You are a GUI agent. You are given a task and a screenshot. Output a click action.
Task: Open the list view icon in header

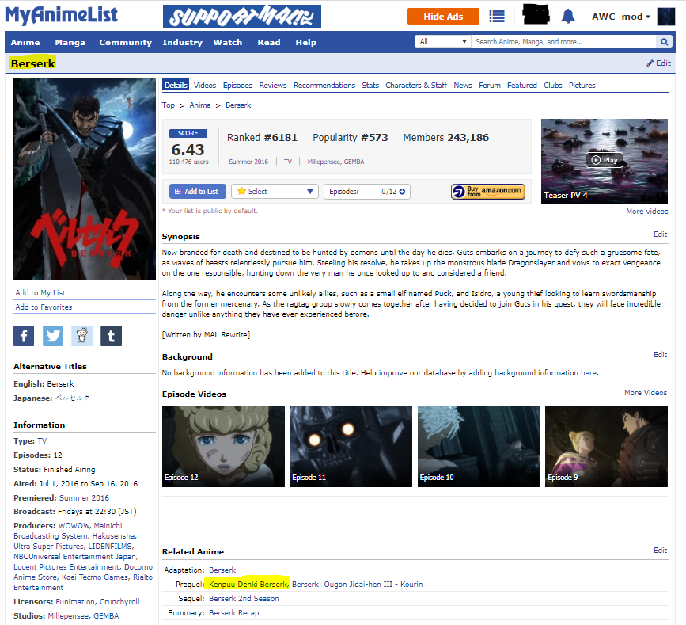coord(497,17)
